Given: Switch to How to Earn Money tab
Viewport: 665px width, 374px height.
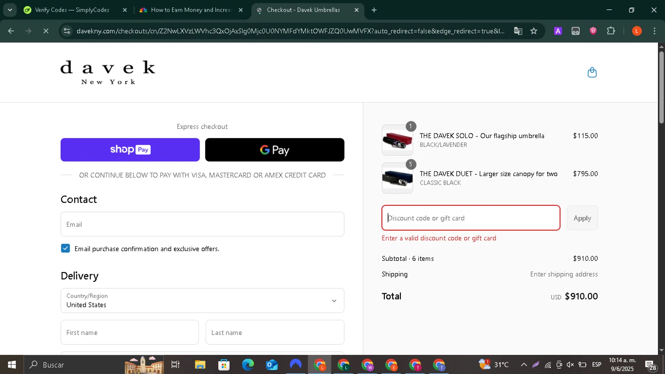Looking at the screenshot, I should [190, 10].
